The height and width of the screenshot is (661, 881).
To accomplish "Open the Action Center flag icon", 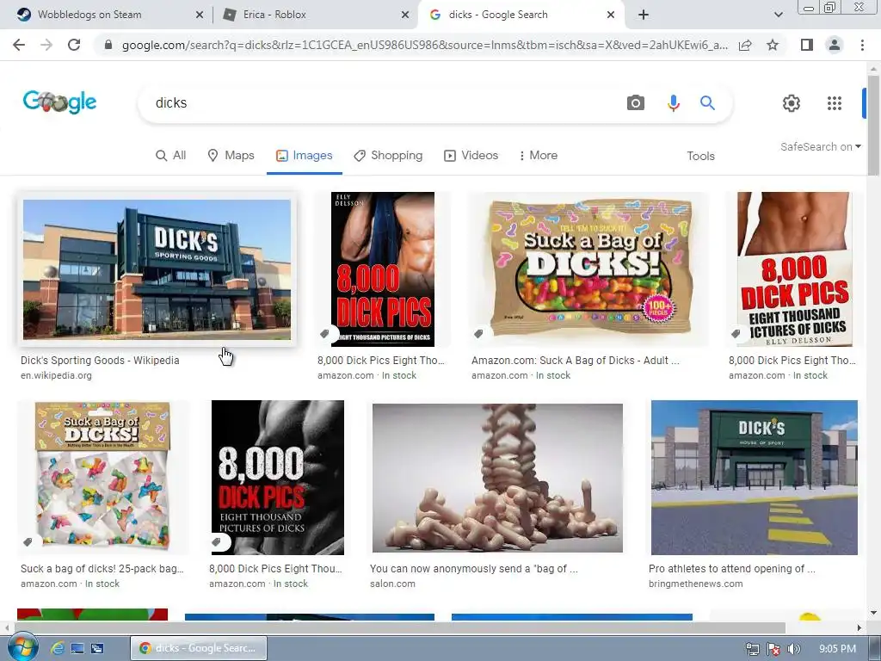I will (x=773, y=649).
